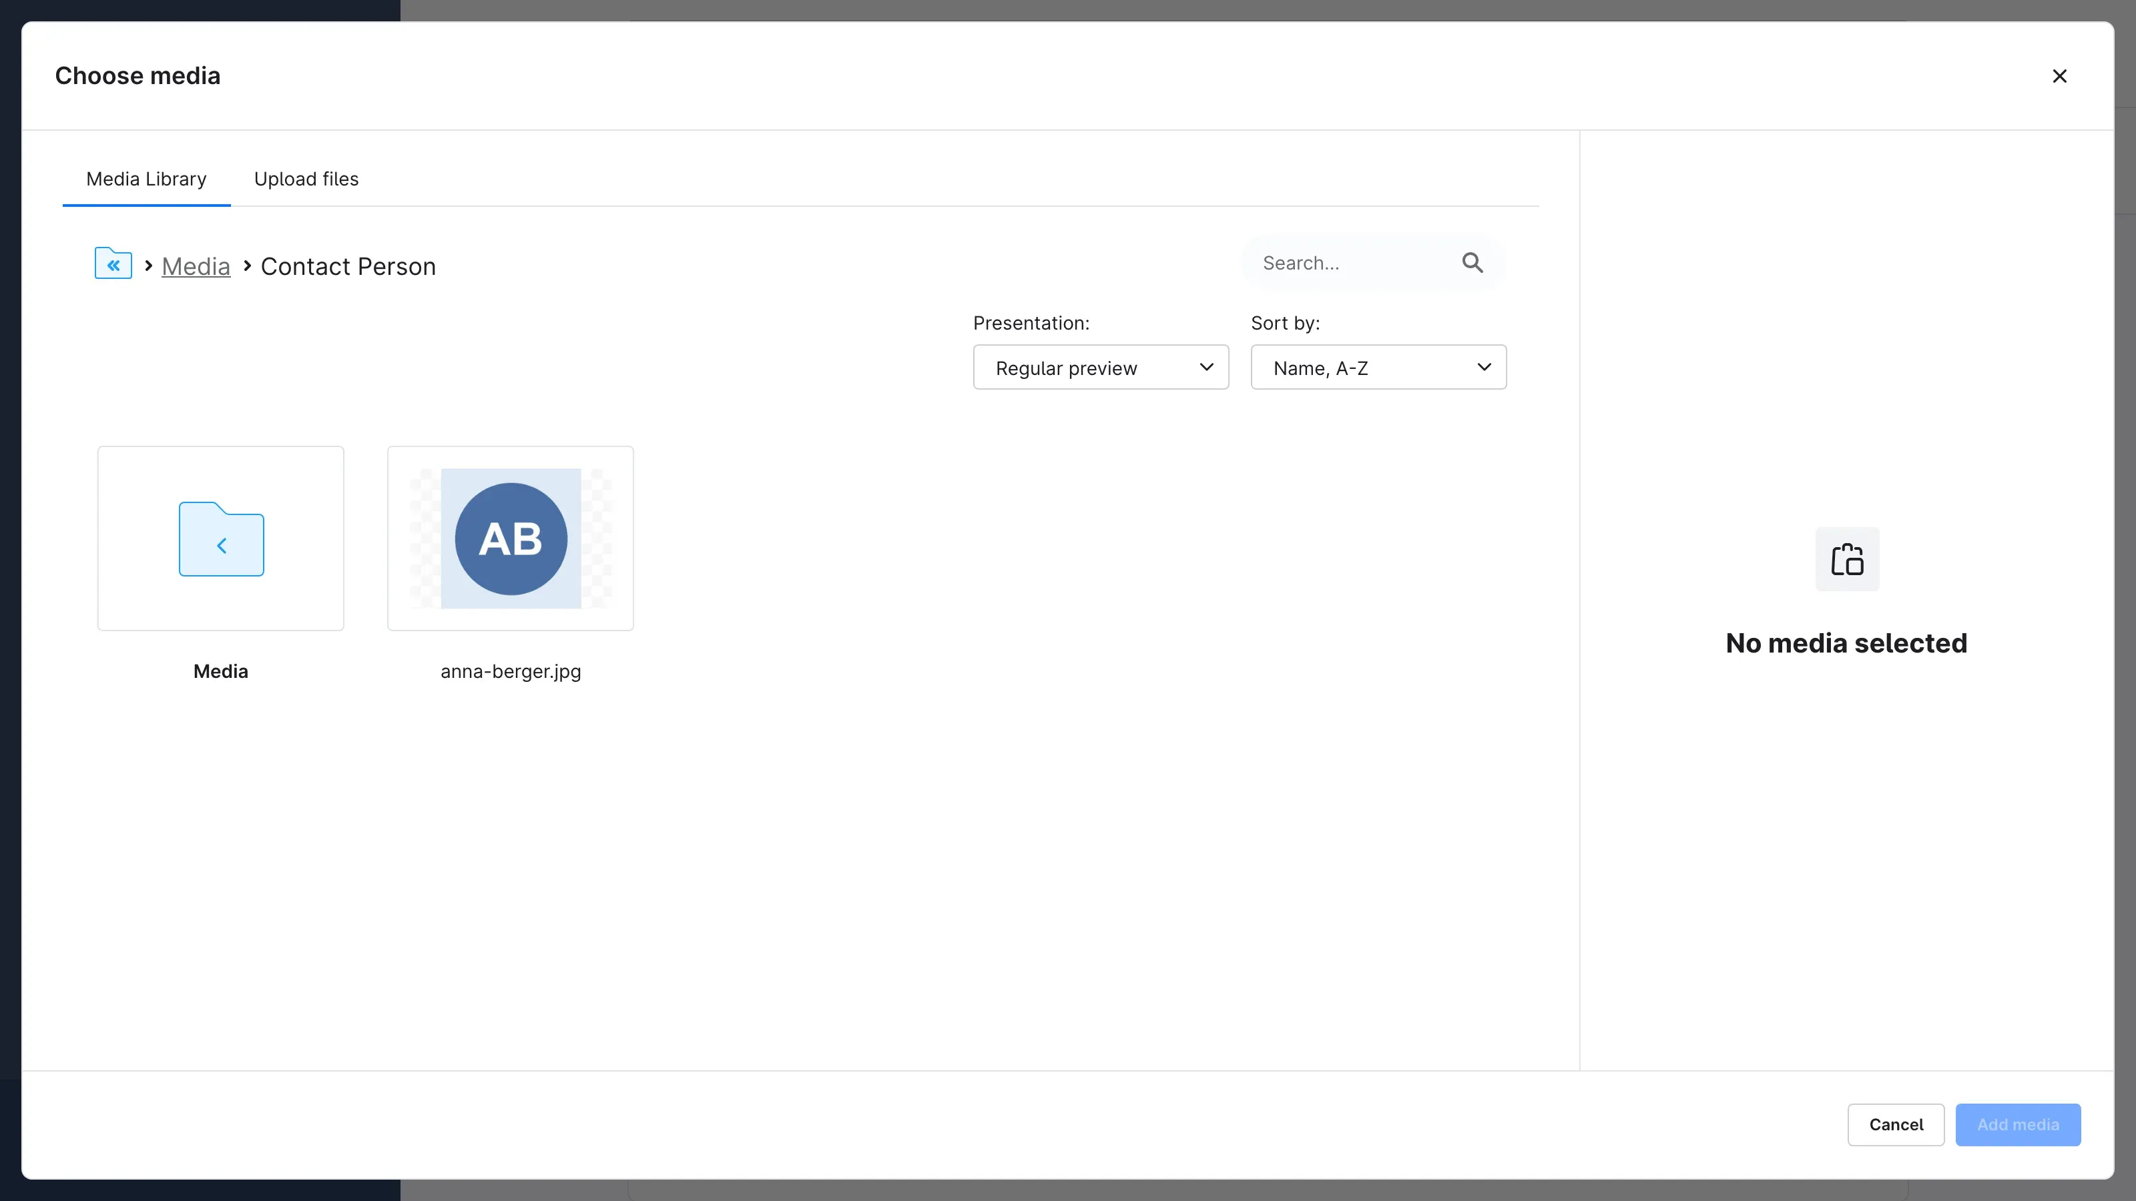
Task: Click the Add media button
Action: pos(2017,1124)
